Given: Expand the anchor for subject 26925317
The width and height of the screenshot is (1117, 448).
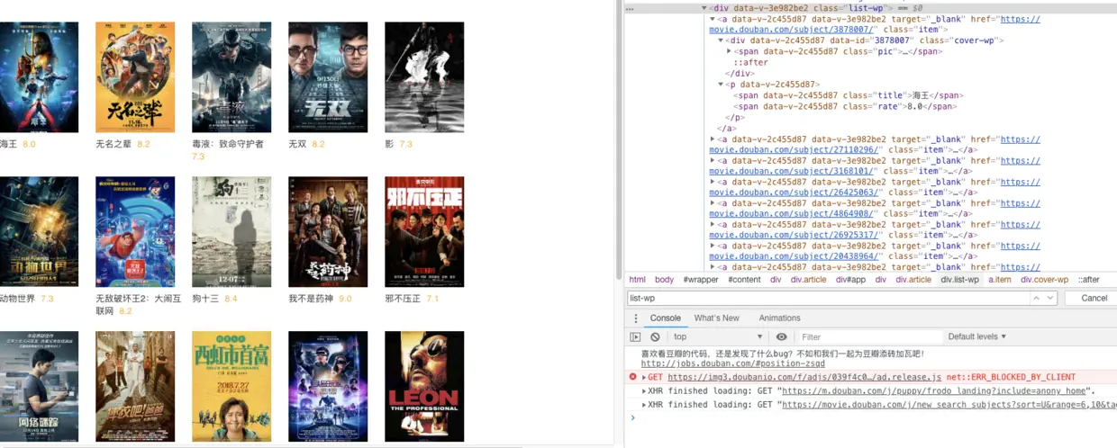Looking at the screenshot, I should coord(713,225).
